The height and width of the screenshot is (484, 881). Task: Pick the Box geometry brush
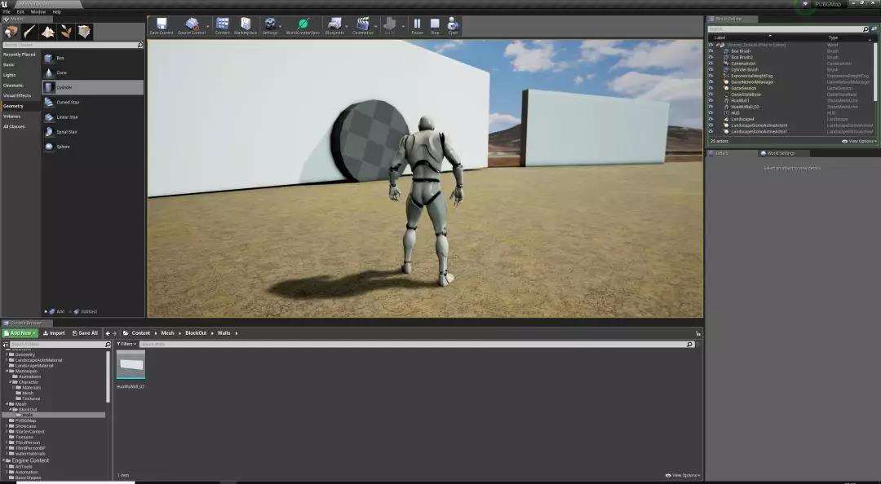(93, 58)
